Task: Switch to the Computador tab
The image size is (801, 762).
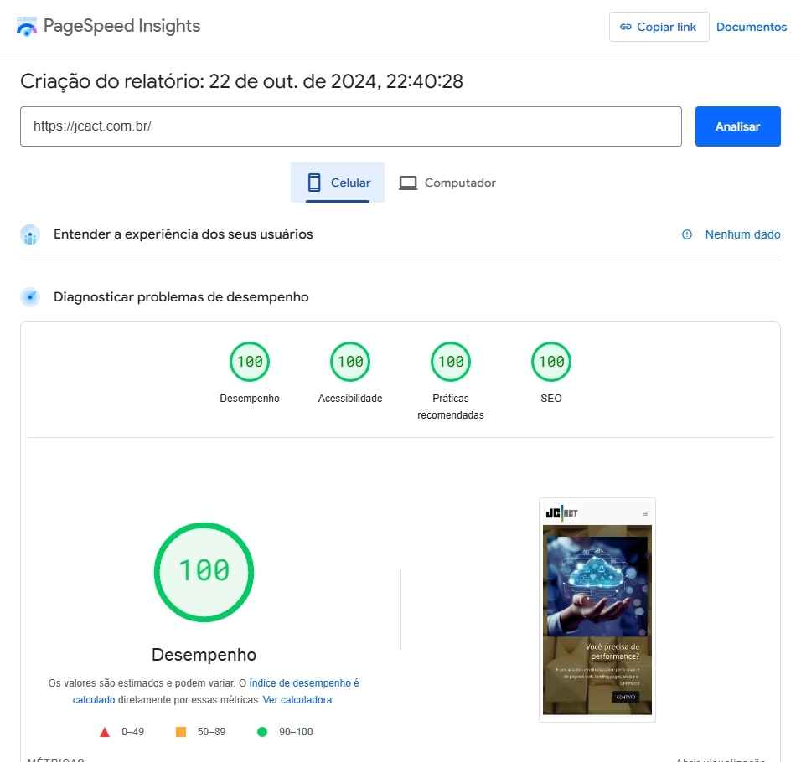Action: [447, 183]
